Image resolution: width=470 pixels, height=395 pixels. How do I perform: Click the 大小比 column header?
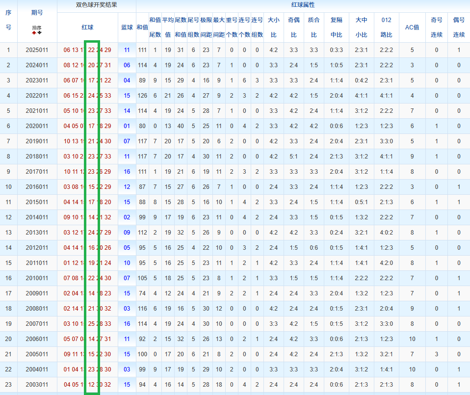[273, 27]
